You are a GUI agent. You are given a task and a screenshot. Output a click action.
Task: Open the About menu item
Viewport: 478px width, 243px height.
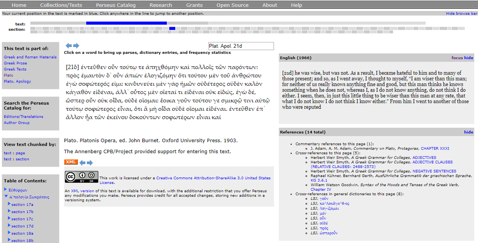(x=270, y=5)
